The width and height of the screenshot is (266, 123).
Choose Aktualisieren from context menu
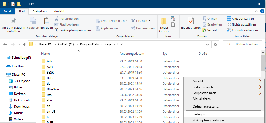pyautogui.click(x=224, y=99)
